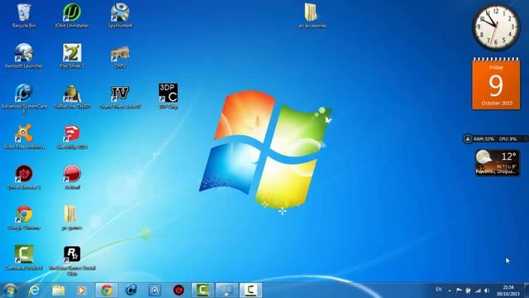Screen dimensions: 529x298
Task: Click the RAM and CPU meter gadget
Action: [x=495, y=139]
